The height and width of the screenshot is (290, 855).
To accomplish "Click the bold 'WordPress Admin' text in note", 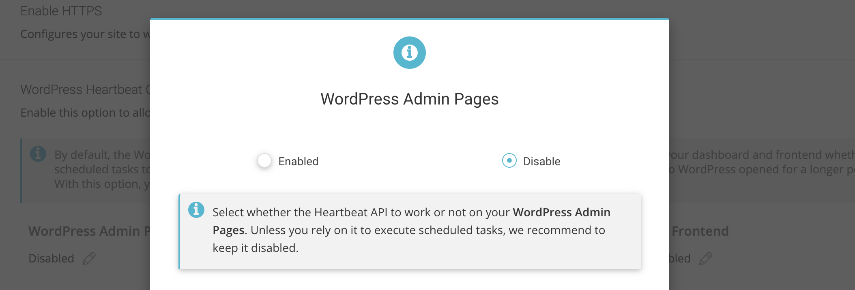I will coord(562,212).
